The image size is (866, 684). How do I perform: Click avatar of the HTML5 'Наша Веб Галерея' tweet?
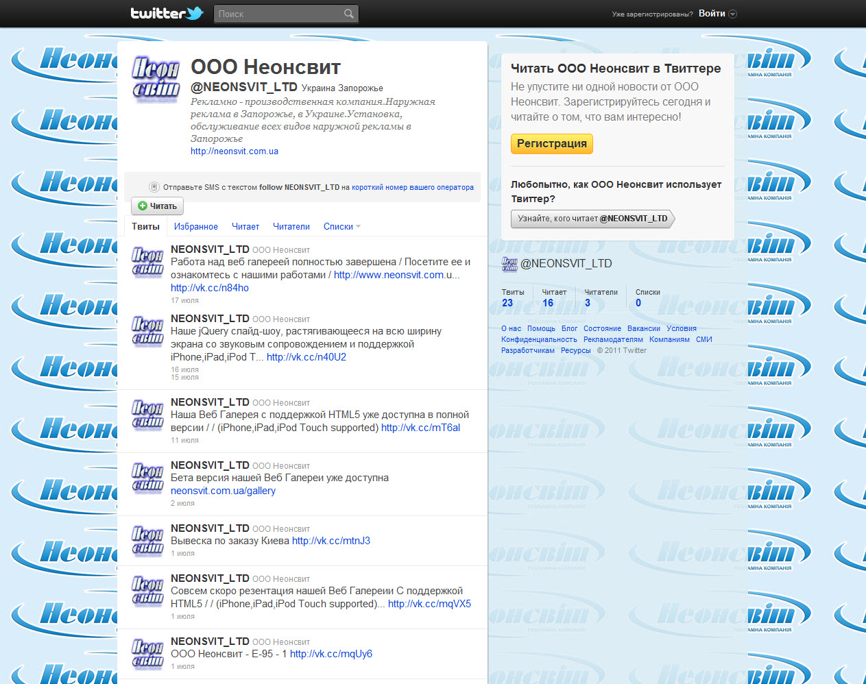click(x=147, y=414)
